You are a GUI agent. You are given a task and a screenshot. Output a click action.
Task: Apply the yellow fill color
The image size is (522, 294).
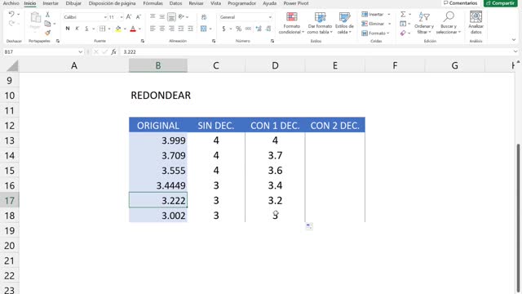118,29
